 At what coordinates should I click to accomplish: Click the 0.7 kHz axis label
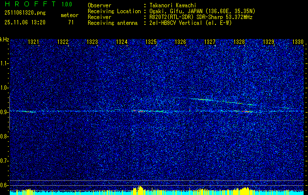pos(3,161)
